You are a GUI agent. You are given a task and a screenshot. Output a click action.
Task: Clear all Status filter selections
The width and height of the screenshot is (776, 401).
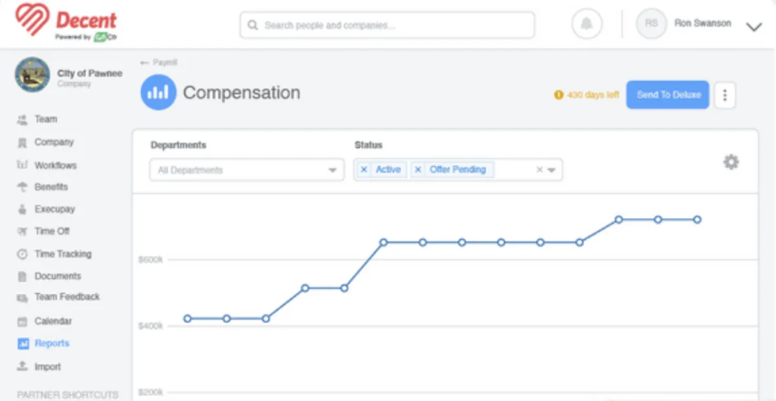[x=539, y=170]
